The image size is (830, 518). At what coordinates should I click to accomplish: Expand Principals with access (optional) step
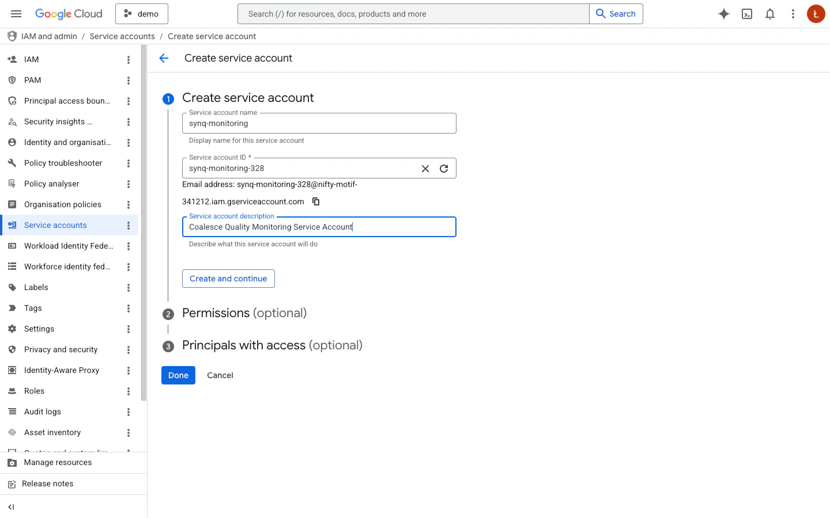click(x=272, y=345)
